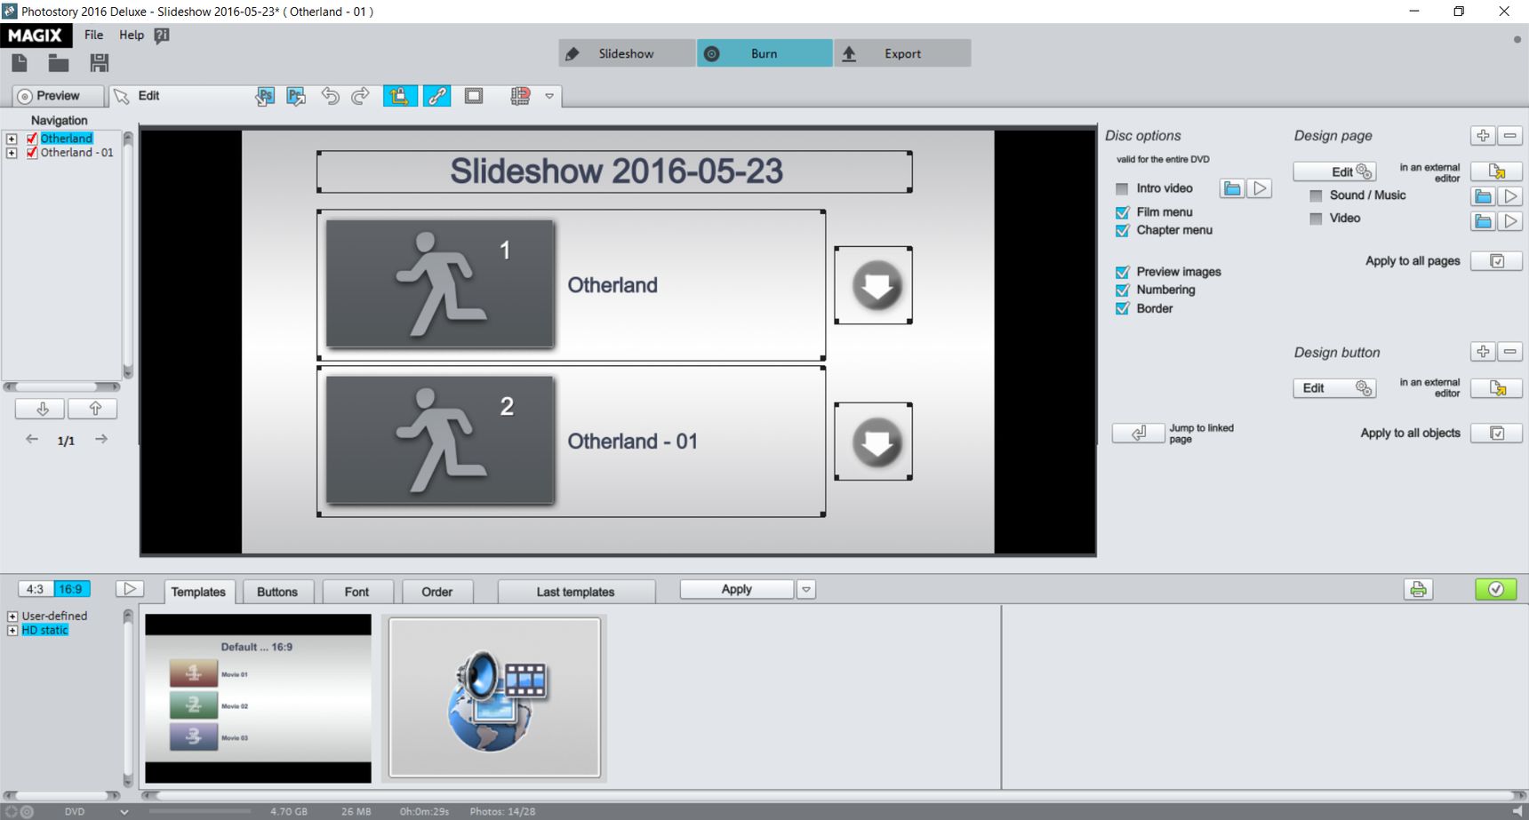Open the Font tab

pyautogui.click(x=356, y=592)
